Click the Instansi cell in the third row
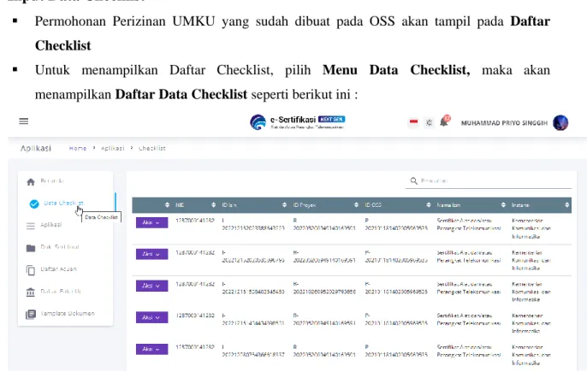Image resolution: width=587 pixels, height=372 pixels. pyautogui.click(x=531, y=292)
